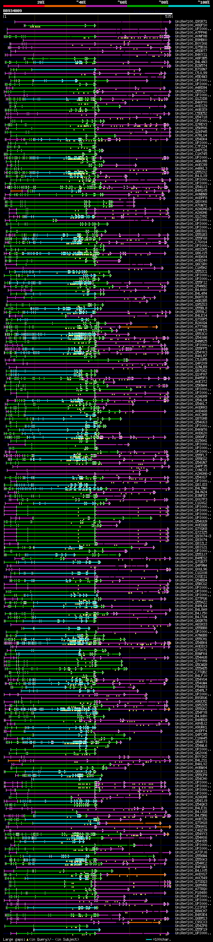Select the UniRef100_C5JL99 entry
This screenshot has width=213, height=942.
click(x=191, y=73)
